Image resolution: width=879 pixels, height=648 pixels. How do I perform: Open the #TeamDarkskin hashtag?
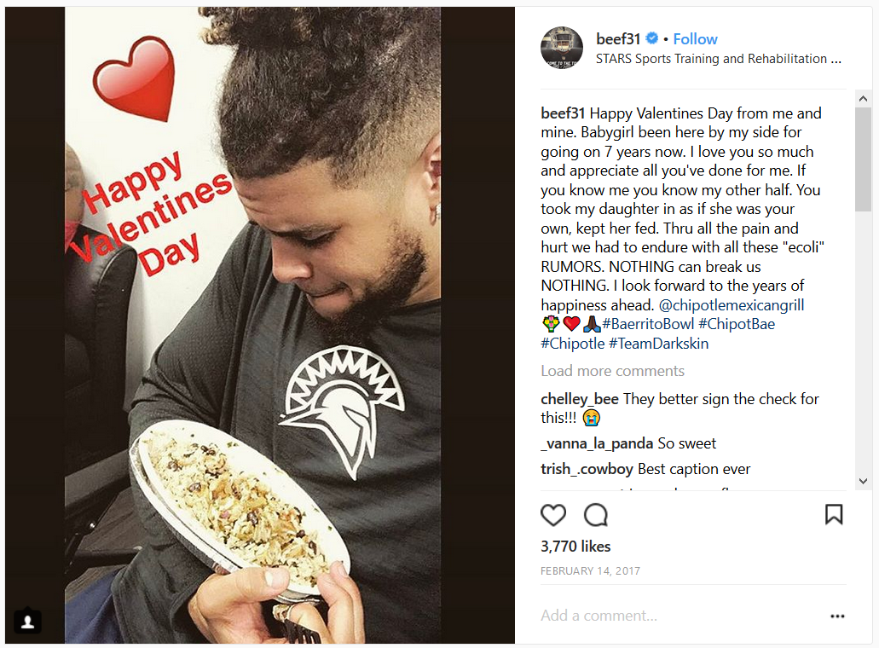click(x=659, y=344)
